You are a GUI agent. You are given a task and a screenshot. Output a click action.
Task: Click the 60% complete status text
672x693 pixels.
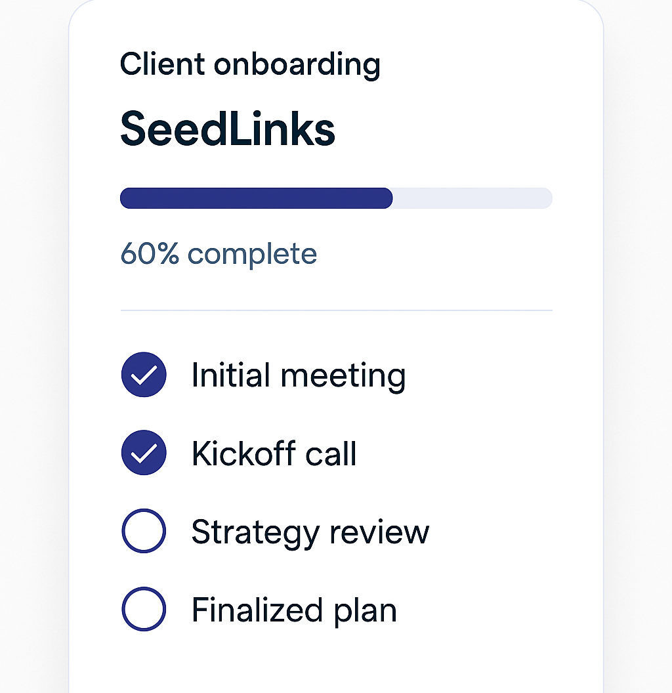pos(219,254)
